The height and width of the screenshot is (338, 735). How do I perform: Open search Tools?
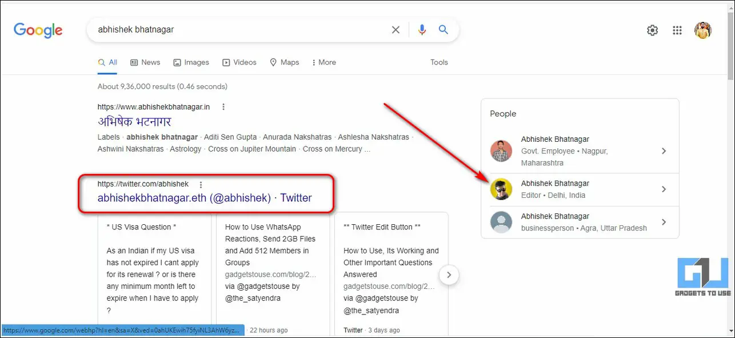click(x=439, y=62)
